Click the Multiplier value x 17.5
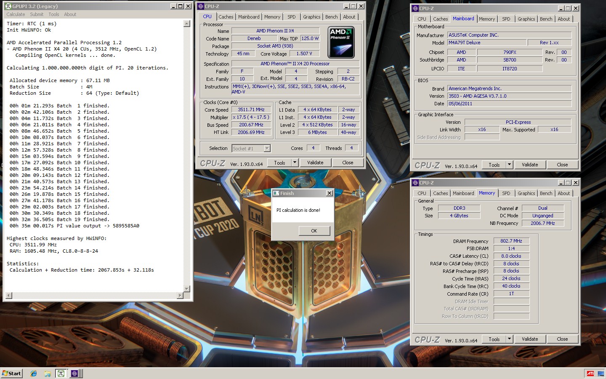The image size is (606, 379). point(251,117)
